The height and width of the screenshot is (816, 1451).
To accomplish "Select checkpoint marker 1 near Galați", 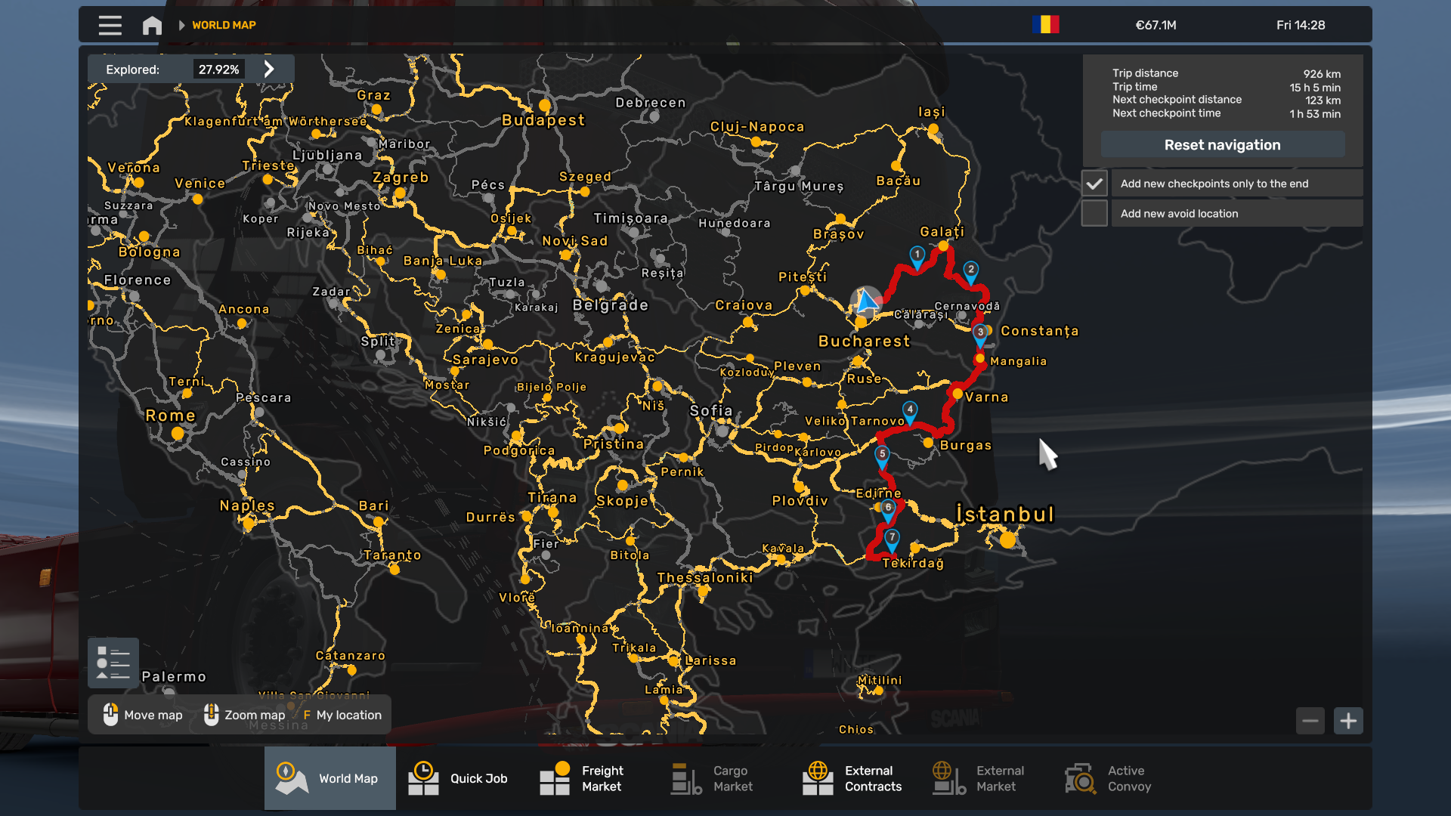I will [917, 255].
